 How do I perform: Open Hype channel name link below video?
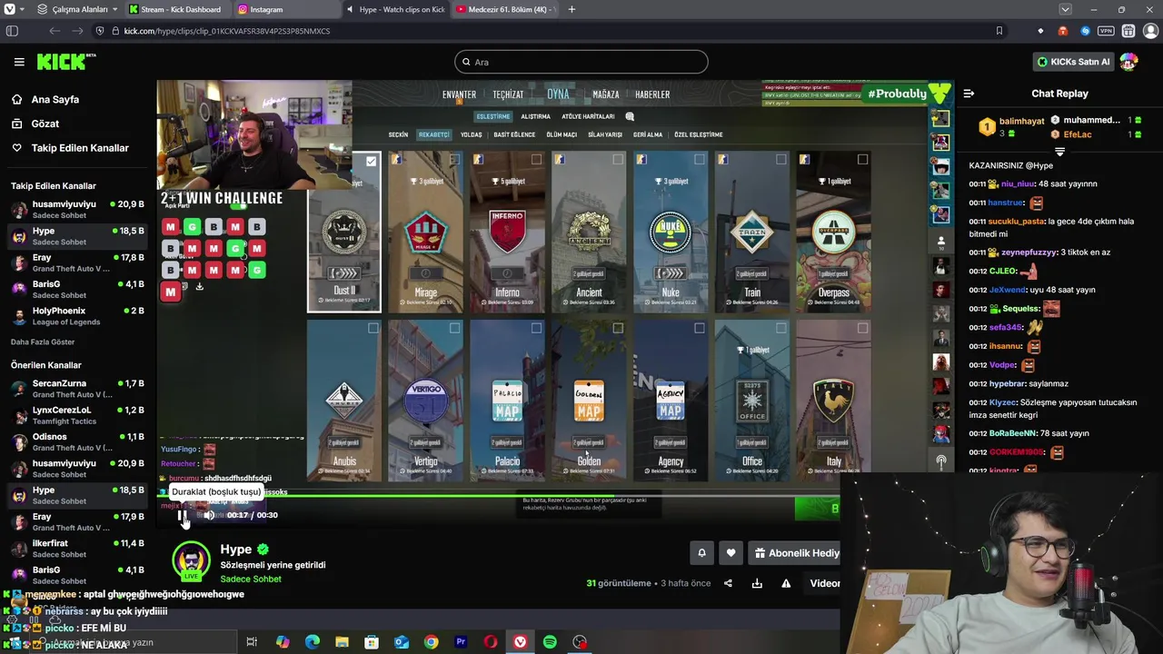(235, 549)
